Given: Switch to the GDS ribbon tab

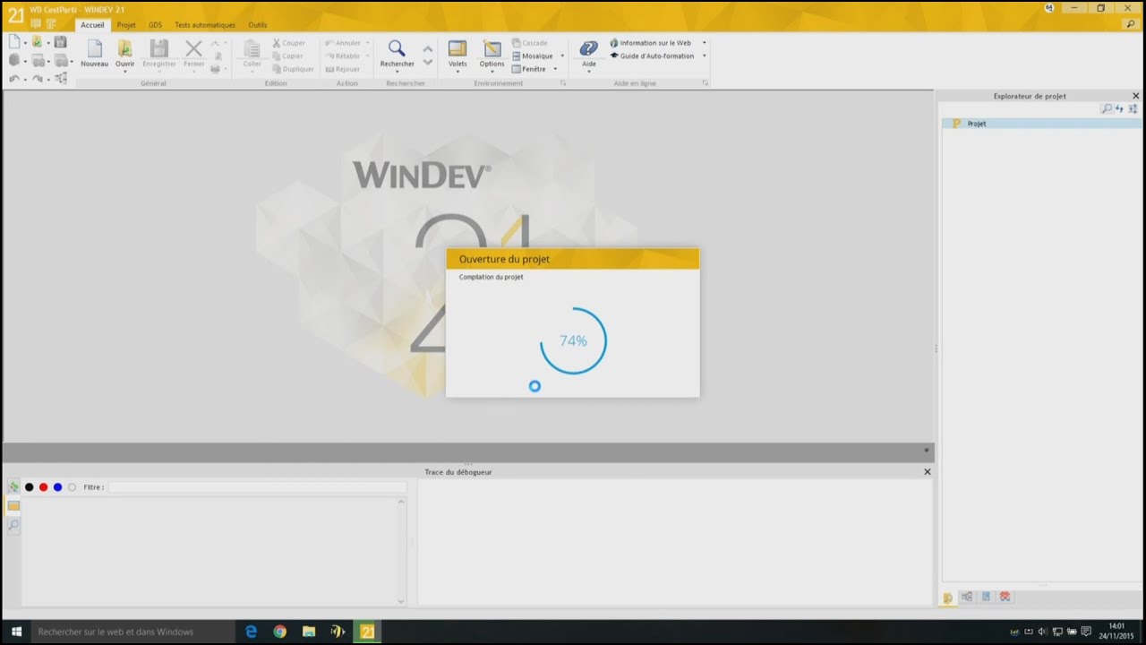Looking at the screenshot, I should click(x=156, y=25).
